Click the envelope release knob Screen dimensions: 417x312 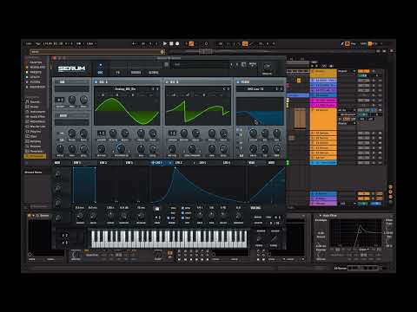pyautogui.click(x=141, y=215)
